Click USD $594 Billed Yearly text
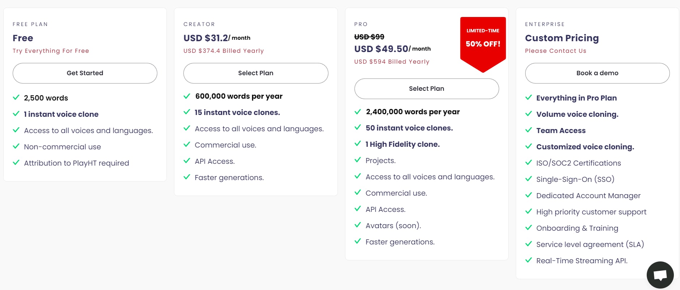Screen dimensions: 680x290 392,62
